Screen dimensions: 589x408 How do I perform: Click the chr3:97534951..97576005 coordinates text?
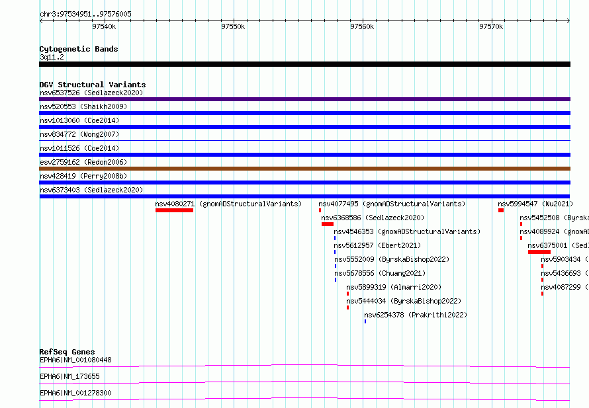85,14
